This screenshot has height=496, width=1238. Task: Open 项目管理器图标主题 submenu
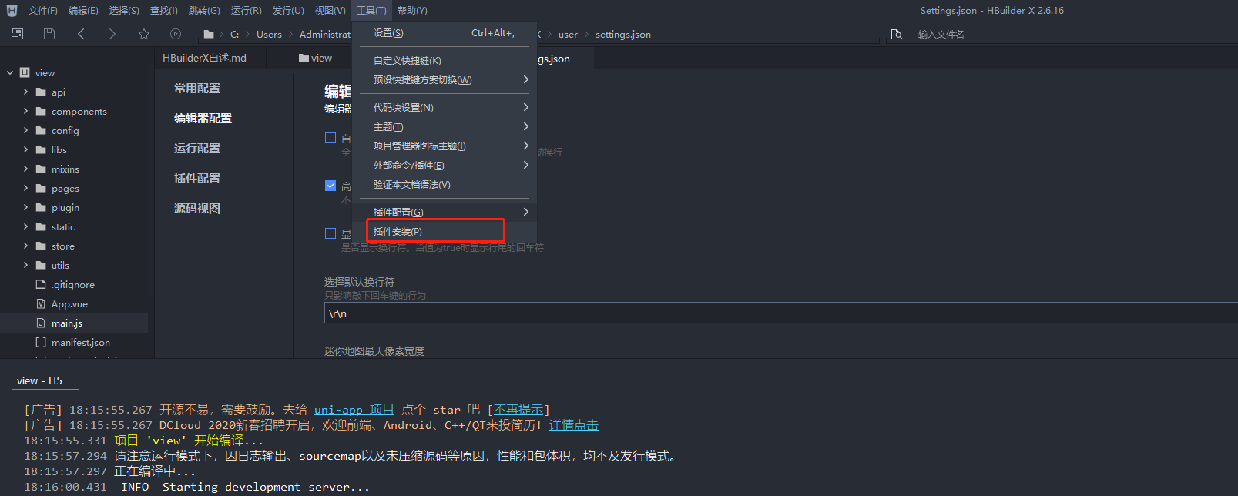pos(445,146)
